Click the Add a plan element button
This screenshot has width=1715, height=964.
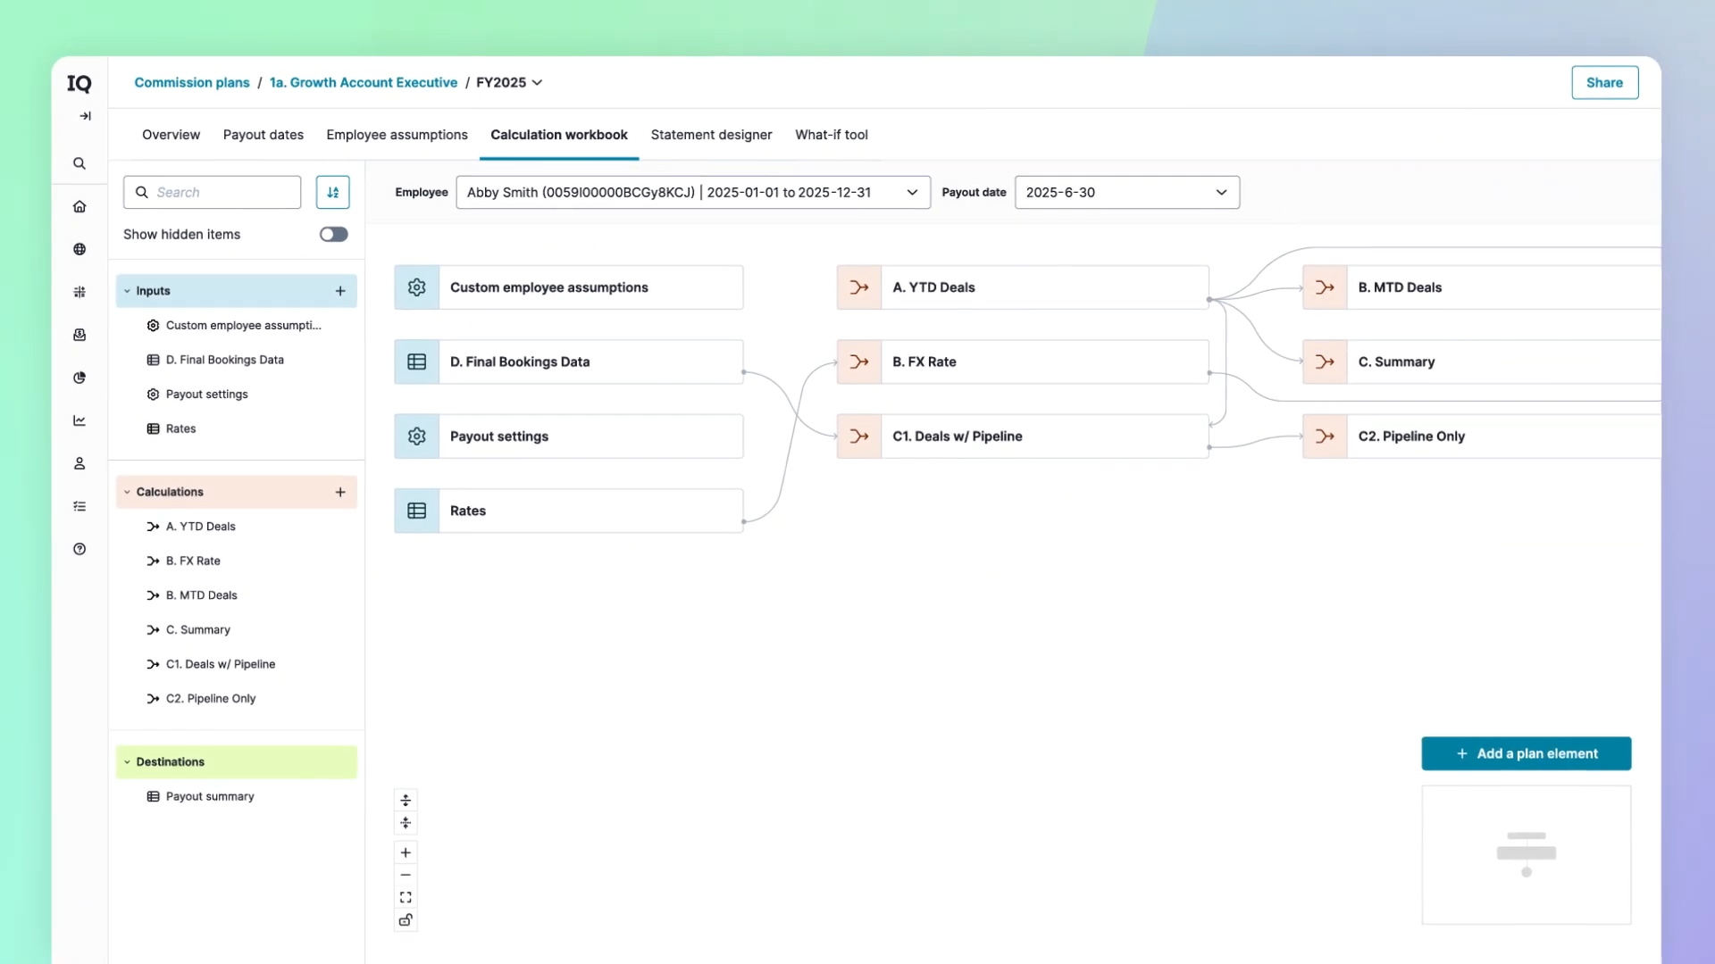[1527, 753]
